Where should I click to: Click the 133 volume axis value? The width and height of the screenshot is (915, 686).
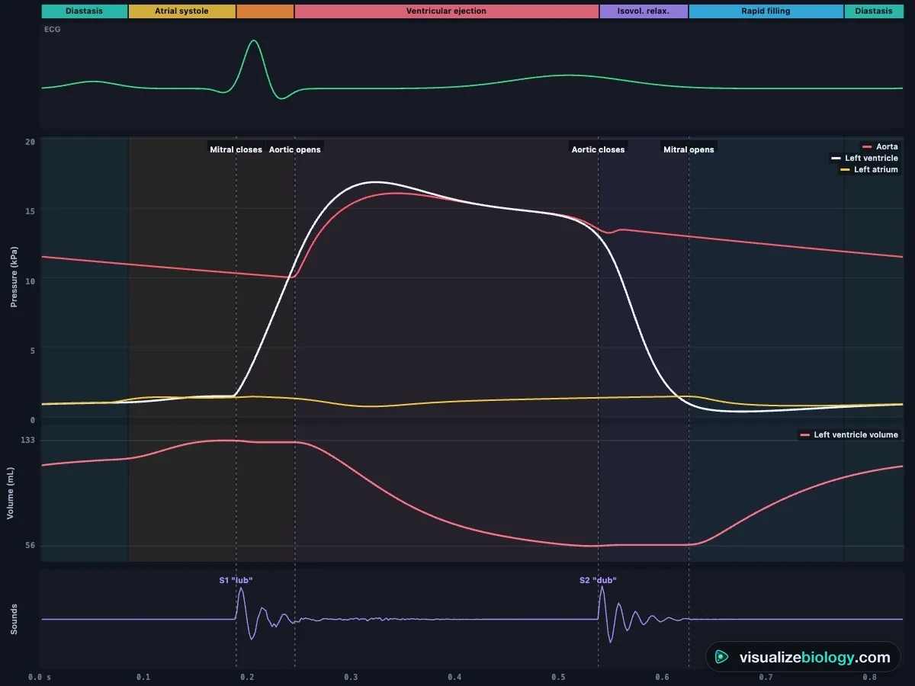point(27,440)
